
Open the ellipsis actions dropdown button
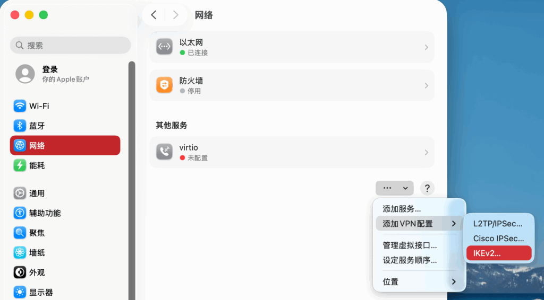tap(394, 188)
